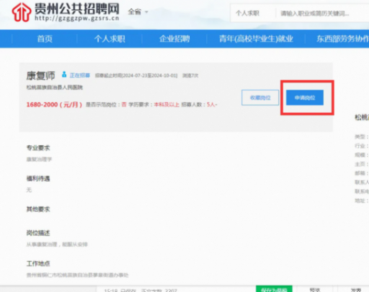
Task: Go to the 首页 navigation tab
Action: pyautogui.click(x=45, y=39)
